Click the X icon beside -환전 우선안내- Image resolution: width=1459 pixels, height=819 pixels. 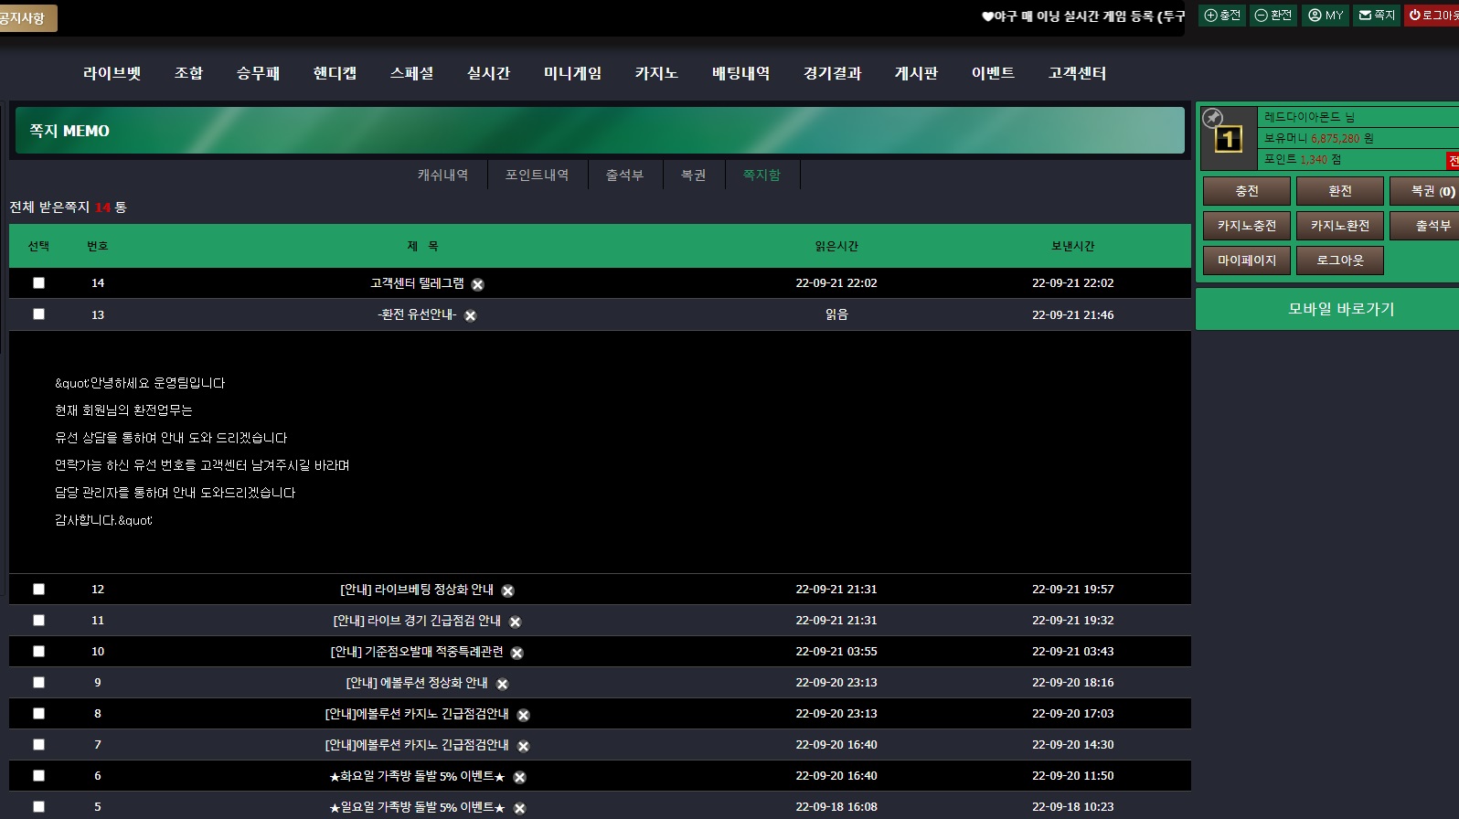[470, 315]
